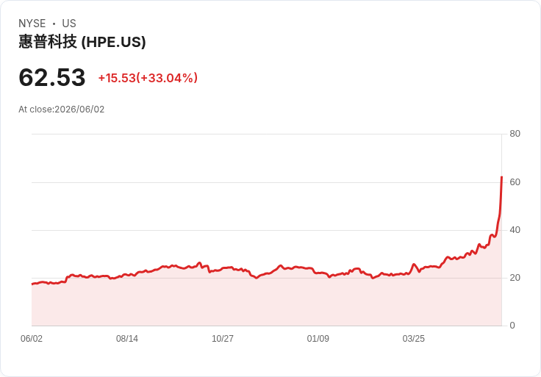Screen dimensions: 541x377
Task: Click the 01/09 x-axis date label
Action: point(318,339)
